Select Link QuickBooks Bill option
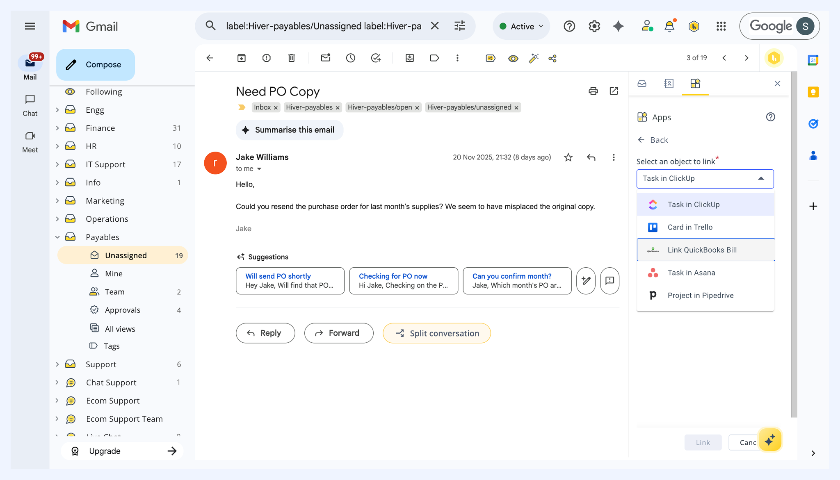840x480 pixels. [706, 250]
